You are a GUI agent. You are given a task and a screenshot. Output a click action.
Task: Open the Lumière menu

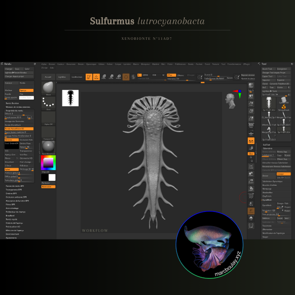coord(127,64)
